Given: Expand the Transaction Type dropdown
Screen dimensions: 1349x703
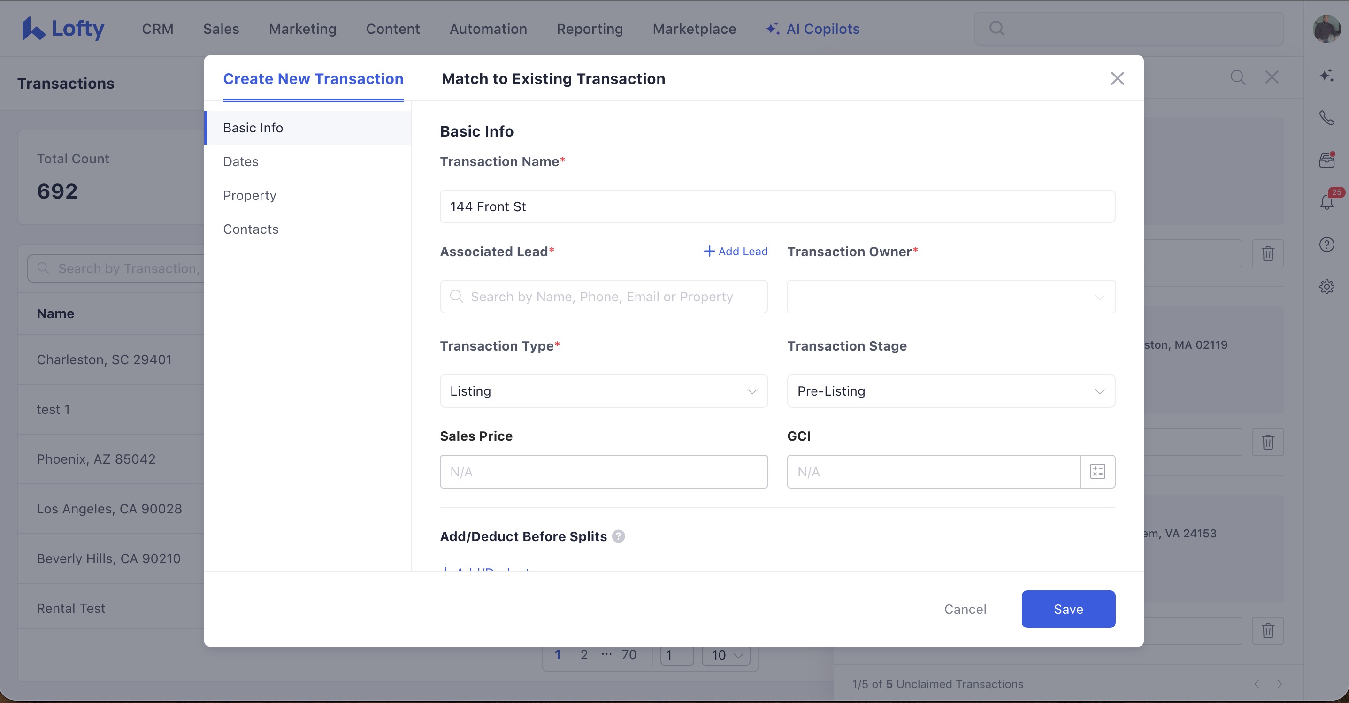Looking at the screenshot, I should (x=603, y=391).
